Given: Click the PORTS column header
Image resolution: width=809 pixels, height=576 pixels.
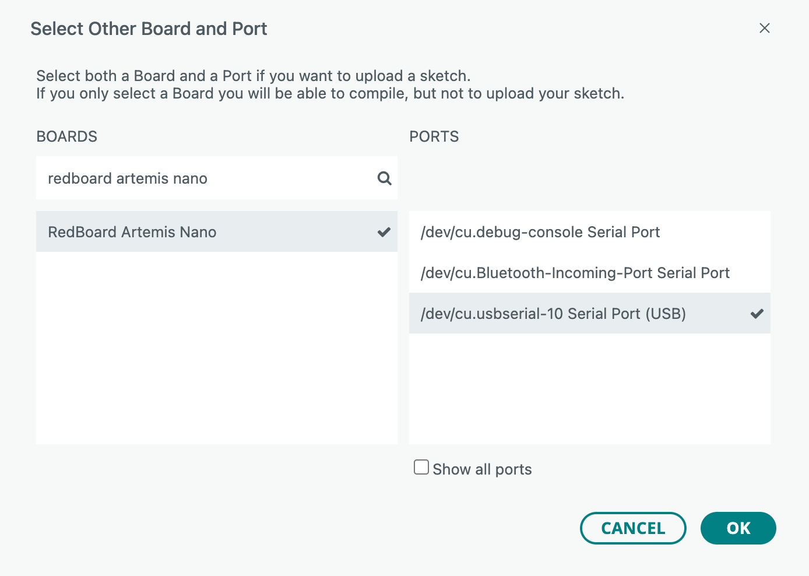Looking at the screenshot, I should pos(434,136).
